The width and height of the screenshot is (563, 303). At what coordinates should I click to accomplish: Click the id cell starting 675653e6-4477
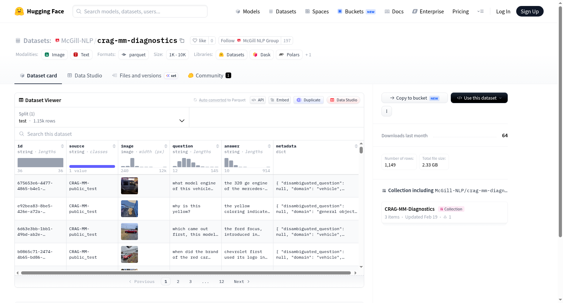pyautogui.click(x=40, y=186)
